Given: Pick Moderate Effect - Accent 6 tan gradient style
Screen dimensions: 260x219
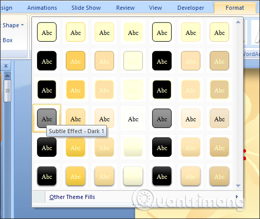Looking at the screenshot, I should [219, 147].
